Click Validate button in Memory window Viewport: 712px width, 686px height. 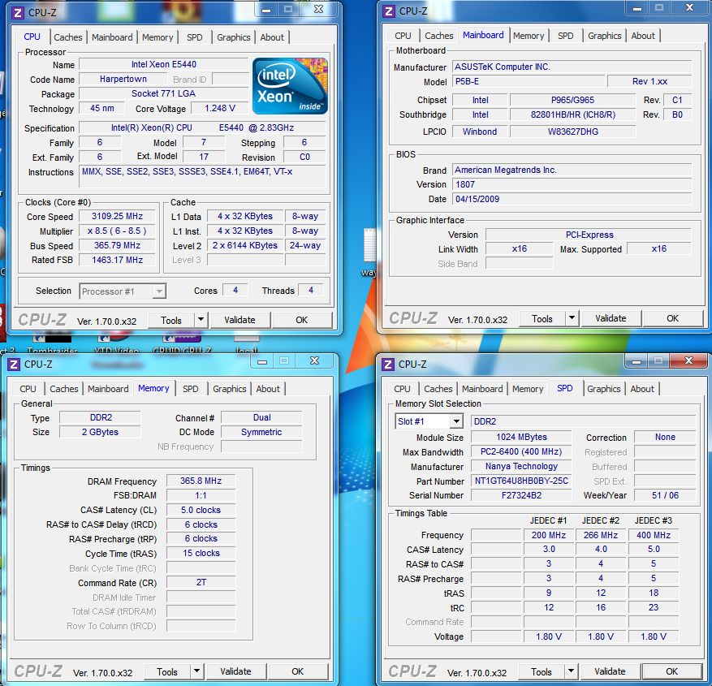click(x=235, y=671)
